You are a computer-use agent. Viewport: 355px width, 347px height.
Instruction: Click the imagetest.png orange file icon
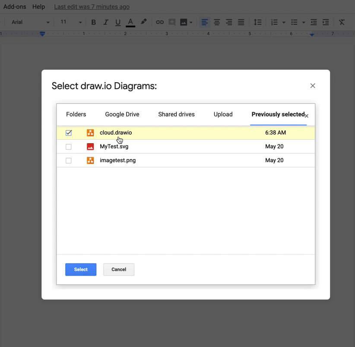pyautogui.click(x=90, y=161)
